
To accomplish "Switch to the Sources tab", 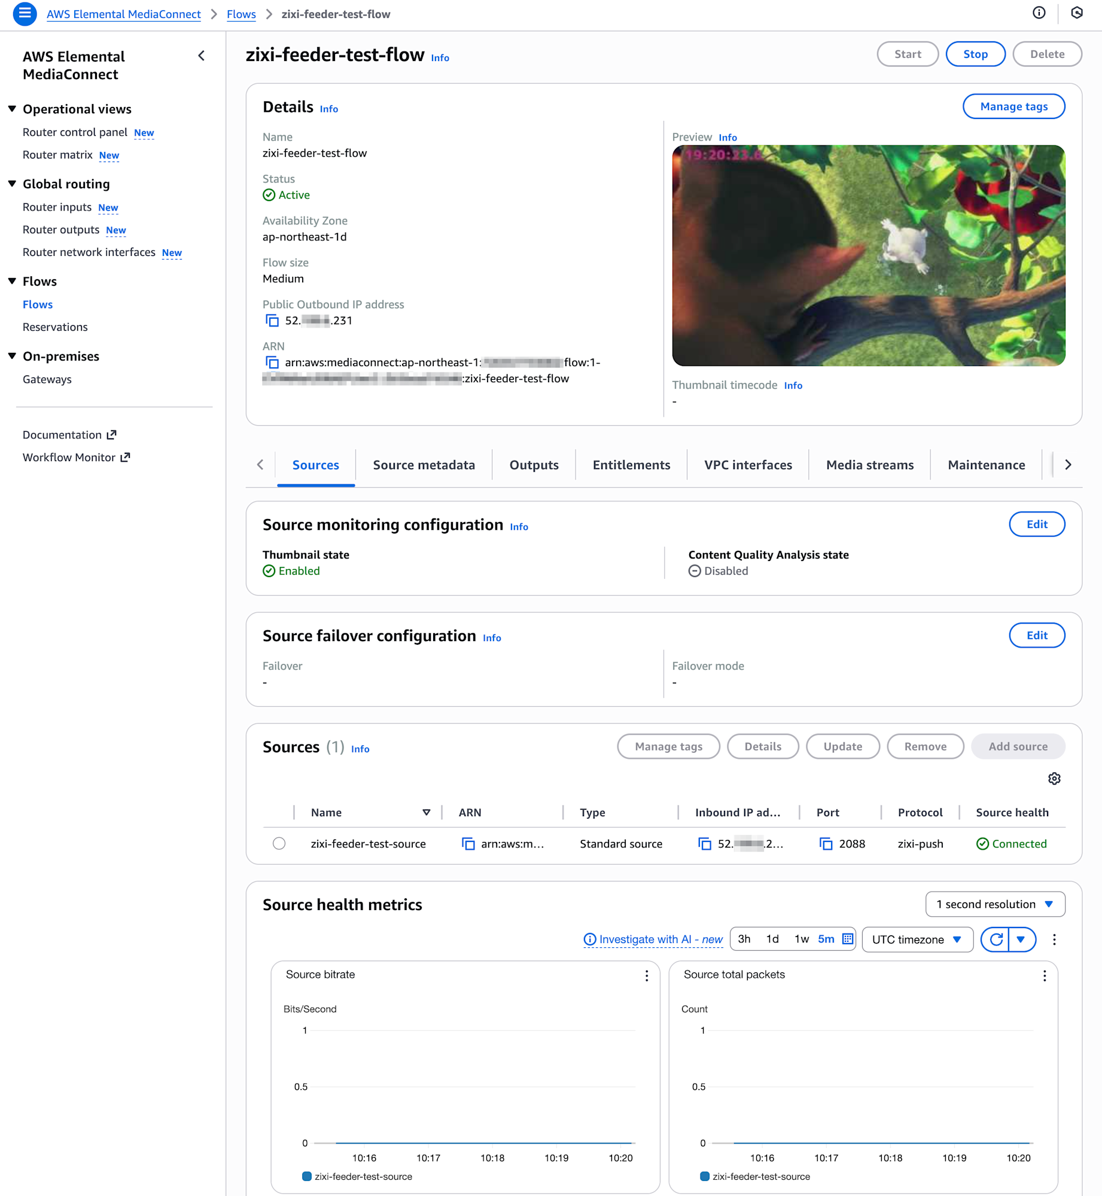I will point(316,465).
